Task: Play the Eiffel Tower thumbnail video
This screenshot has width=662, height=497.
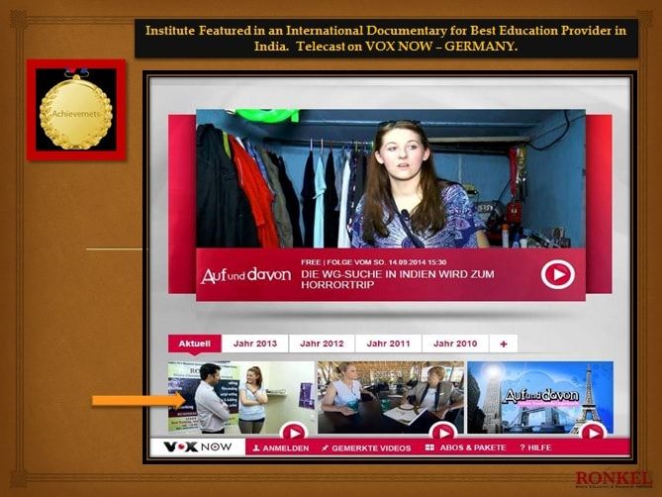Action: [x=593, y=433]
